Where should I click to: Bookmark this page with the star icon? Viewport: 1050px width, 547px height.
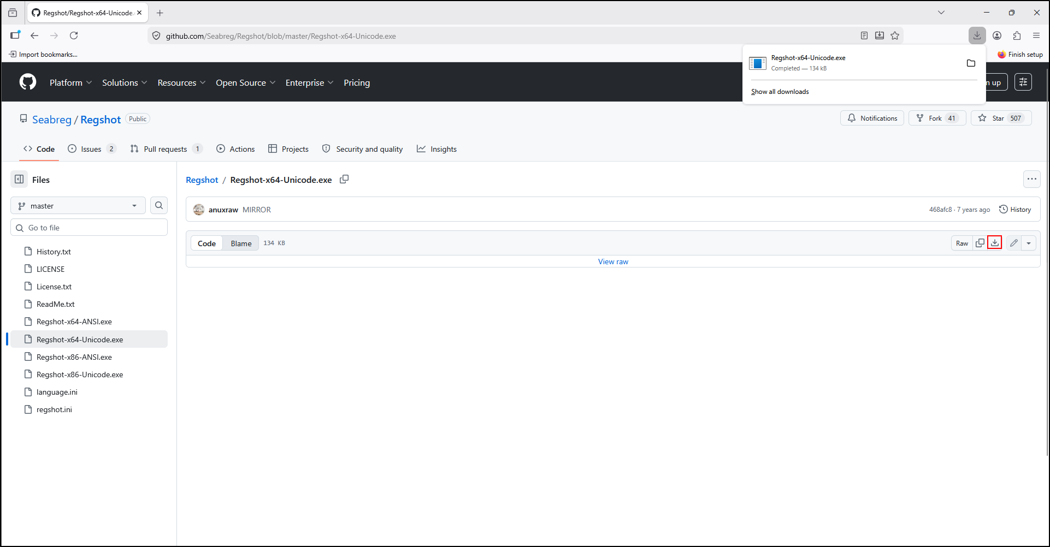[x=895, y=35]
